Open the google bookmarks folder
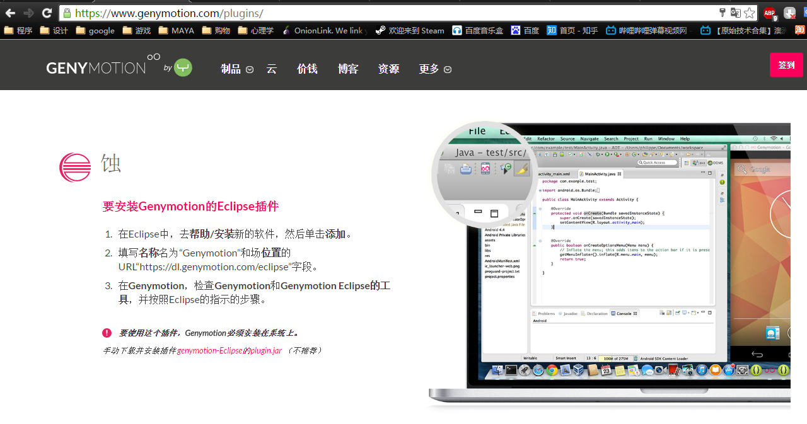This screenshot has width=807, height=424. click(95, 30)
